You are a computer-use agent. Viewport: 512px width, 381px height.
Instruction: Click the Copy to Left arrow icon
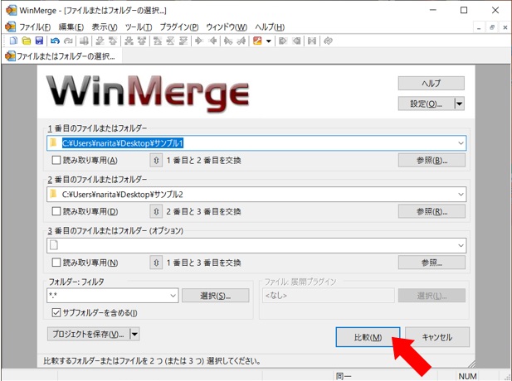212,41
